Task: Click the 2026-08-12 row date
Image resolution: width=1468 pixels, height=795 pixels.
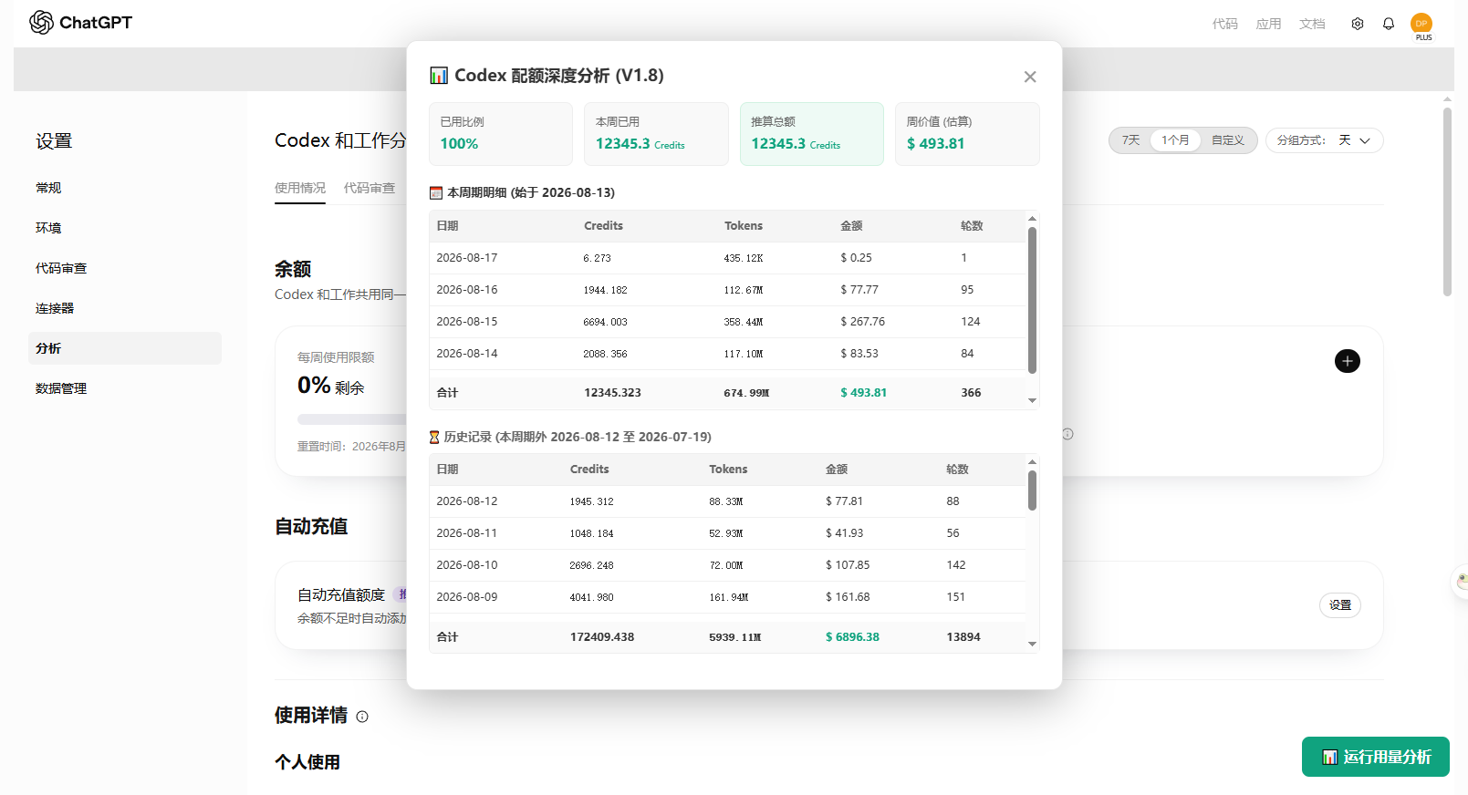Action: pos(467,501)
